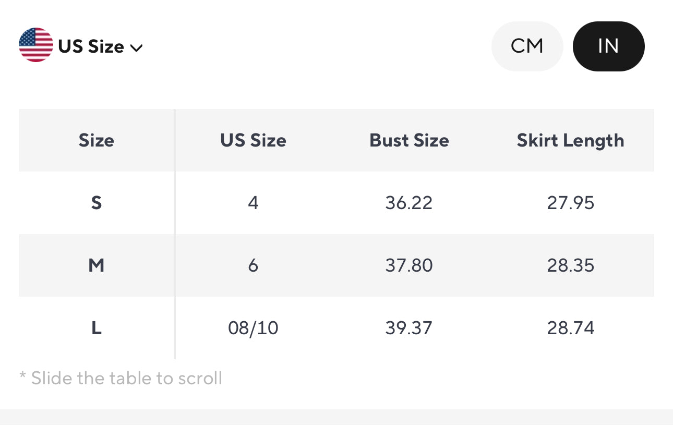Image resolution: width=673 pixels, height=438 pixels.
Task: Click bust size value 37.80
Action: coord(409,265)
